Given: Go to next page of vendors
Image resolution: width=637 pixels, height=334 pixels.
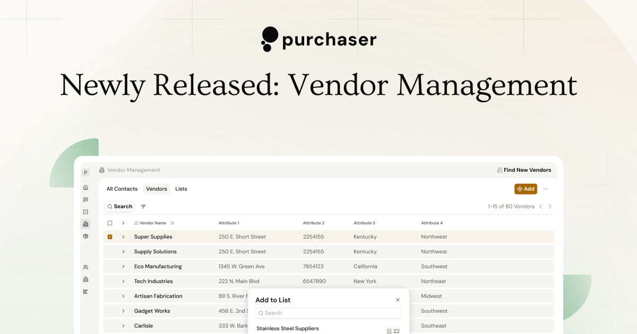Looking at the screenshot, I should 550,206.
